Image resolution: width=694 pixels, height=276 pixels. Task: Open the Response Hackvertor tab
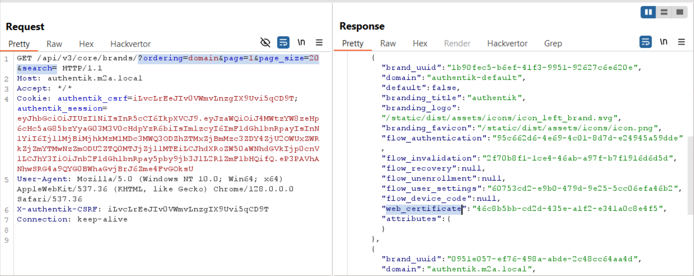tap(507, 43)
